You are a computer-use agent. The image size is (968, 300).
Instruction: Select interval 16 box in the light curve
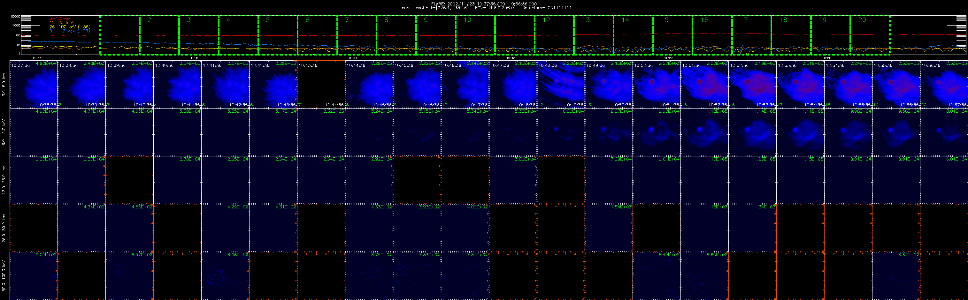click(x=712, y=35)
